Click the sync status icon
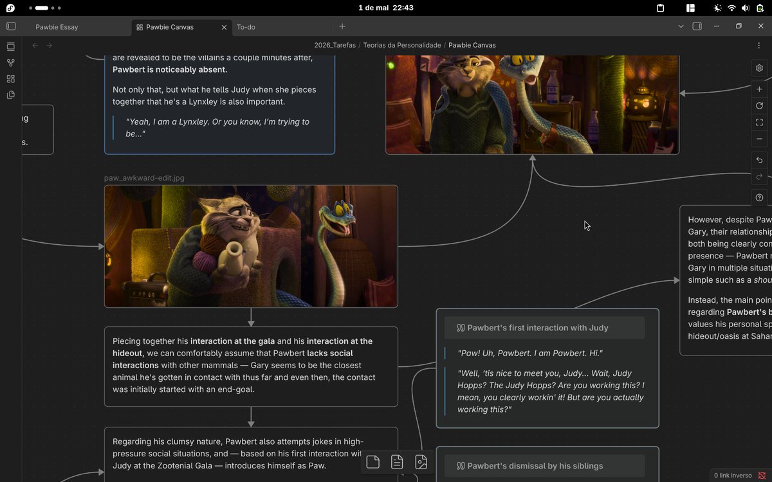 click(x=762, y=476)
